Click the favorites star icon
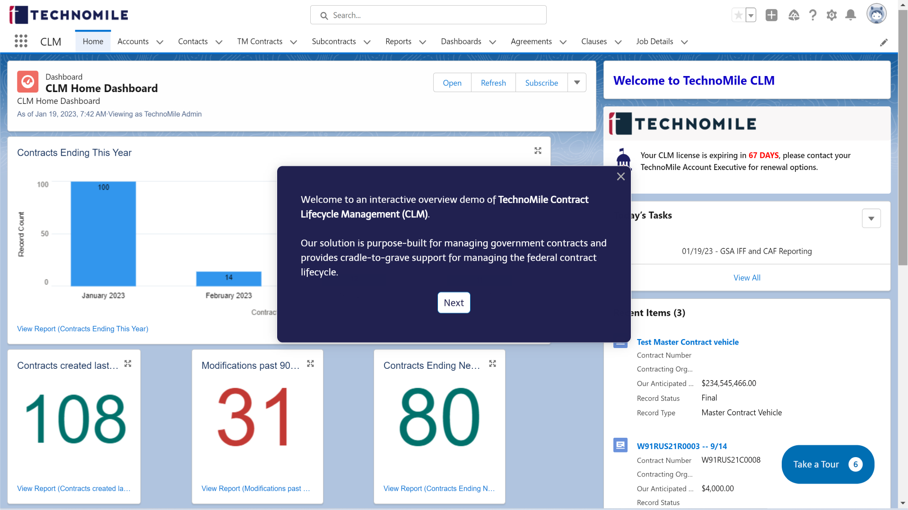 coord(738,15)
